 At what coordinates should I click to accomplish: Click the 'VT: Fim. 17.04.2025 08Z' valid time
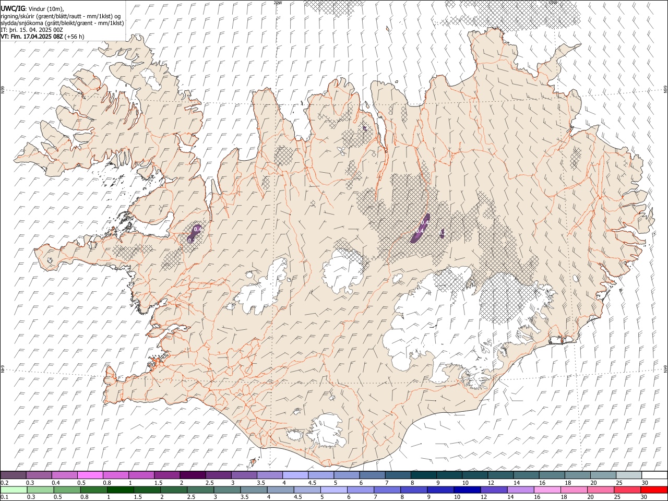tap(32, 37)
